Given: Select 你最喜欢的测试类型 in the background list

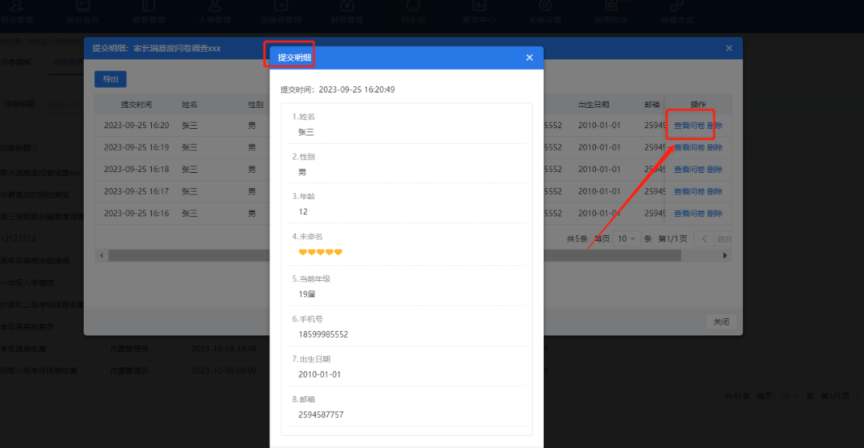Looking at the screenshot, I should (x=34, y=194).
